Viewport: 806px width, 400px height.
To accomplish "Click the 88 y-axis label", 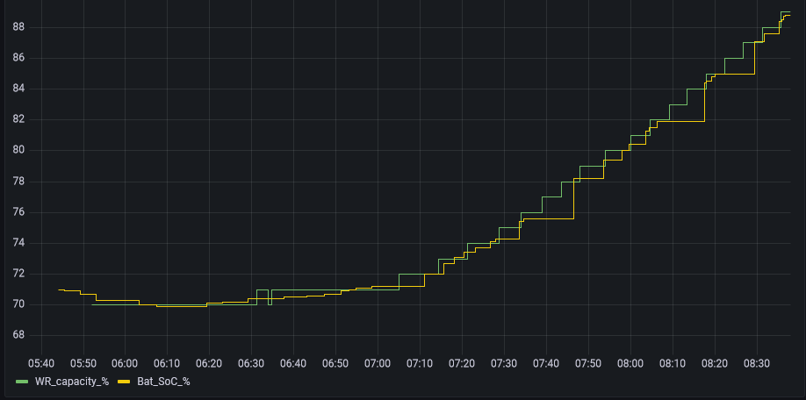I will point(19,27).
